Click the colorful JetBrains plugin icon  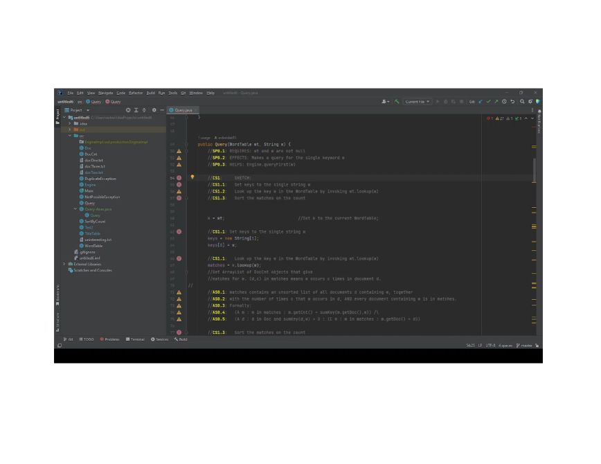[x=538, y=102]
